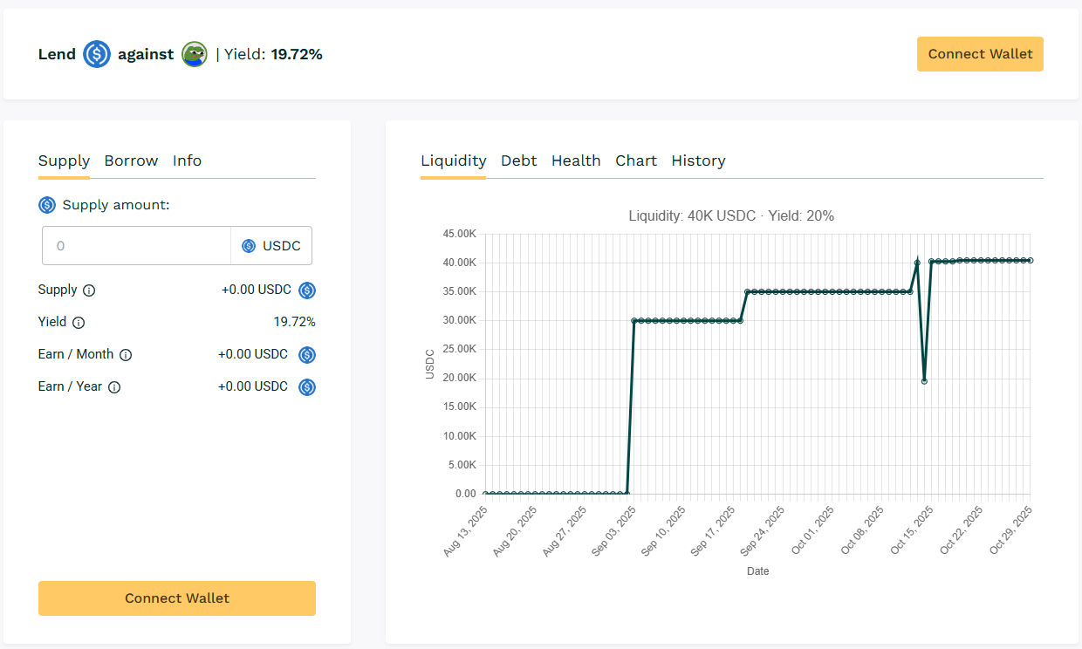Screen dimensions: 1082x649
Task: Open the Info tab
Action: click(187, 161)
